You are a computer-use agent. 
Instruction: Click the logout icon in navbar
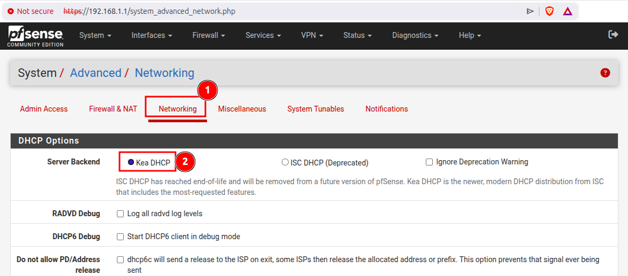click(x=613, y=35)
